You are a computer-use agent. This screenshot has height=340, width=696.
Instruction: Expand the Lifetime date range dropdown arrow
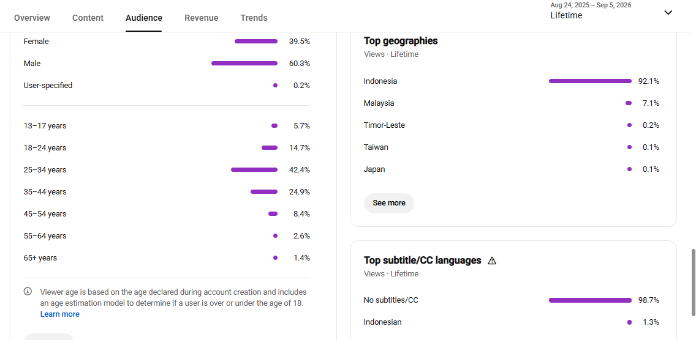(668, 12)
